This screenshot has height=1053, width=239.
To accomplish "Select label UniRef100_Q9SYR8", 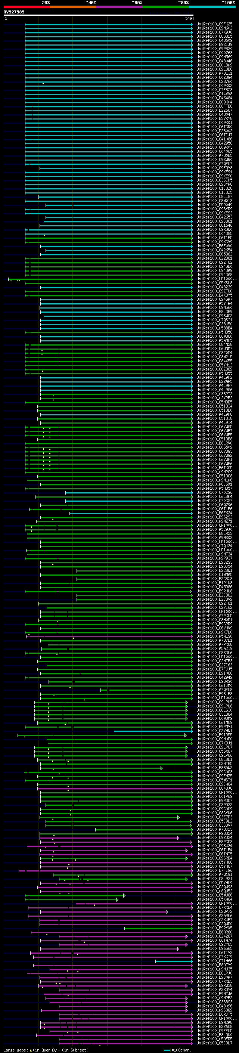I will (214, 184).
